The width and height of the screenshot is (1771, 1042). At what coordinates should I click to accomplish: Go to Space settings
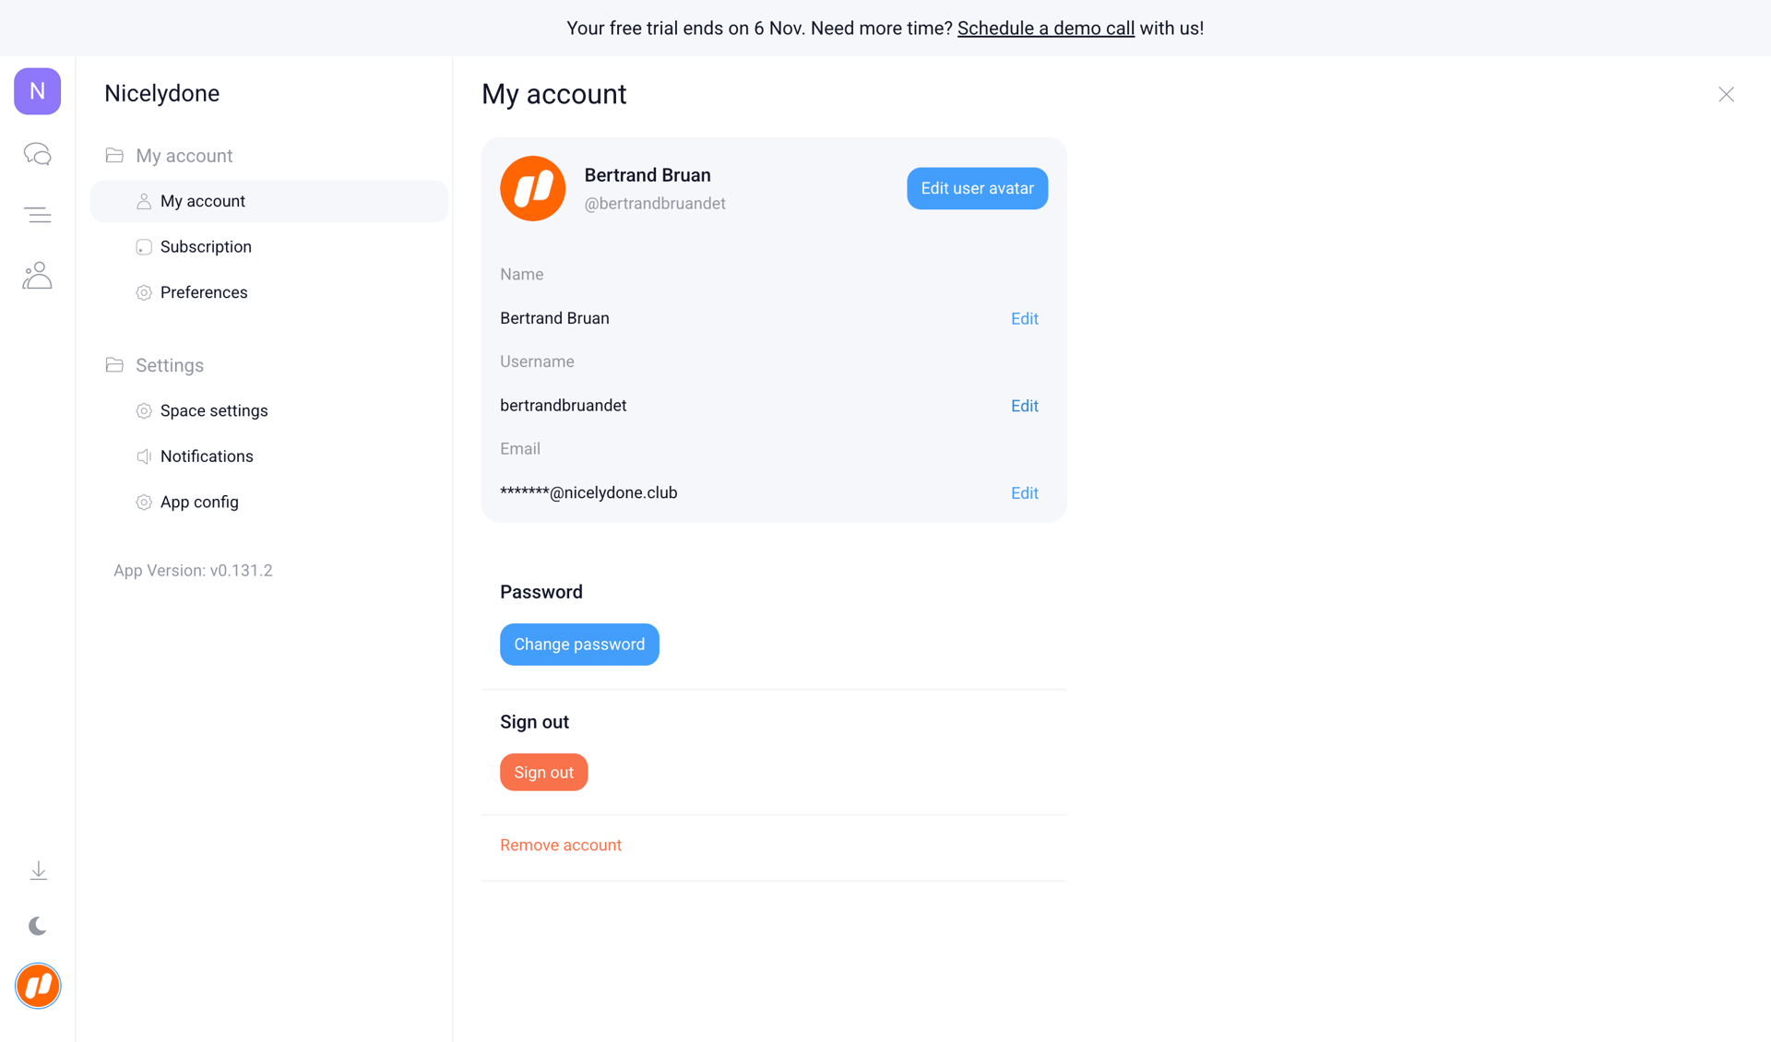pos(214,411)
